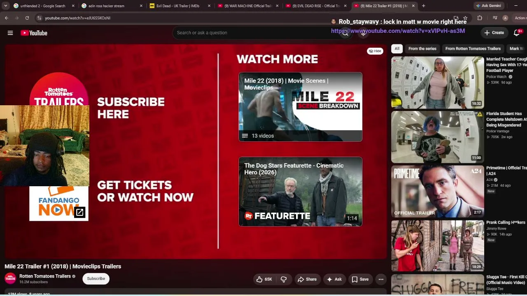This screenshot has height=296, width=527.
Task: Open Mile 22 Movie Scenes playlist card
Action: 301,107
